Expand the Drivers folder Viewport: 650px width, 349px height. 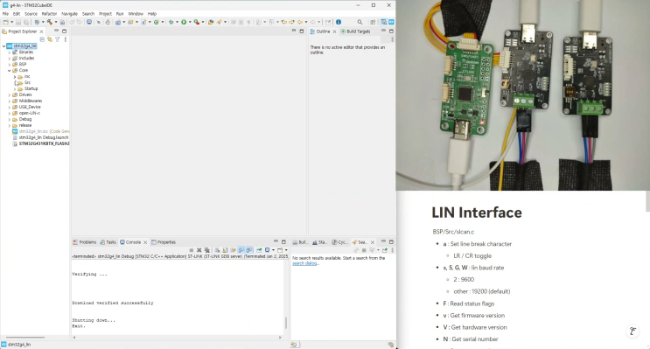[x=10, y=95]
